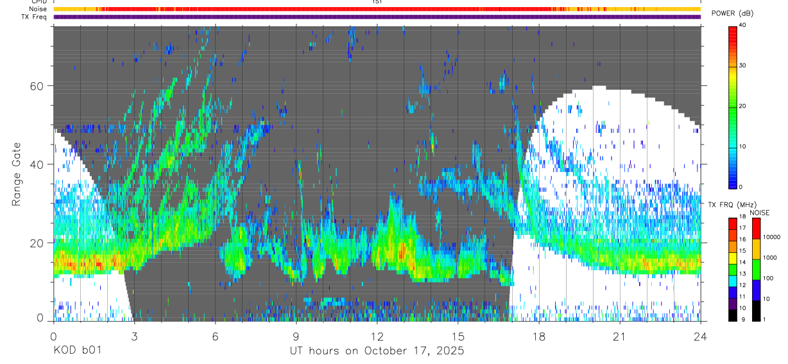Click the TX Freq row label above plot
This screenshot has height=364, width=788.
[34, 17]
